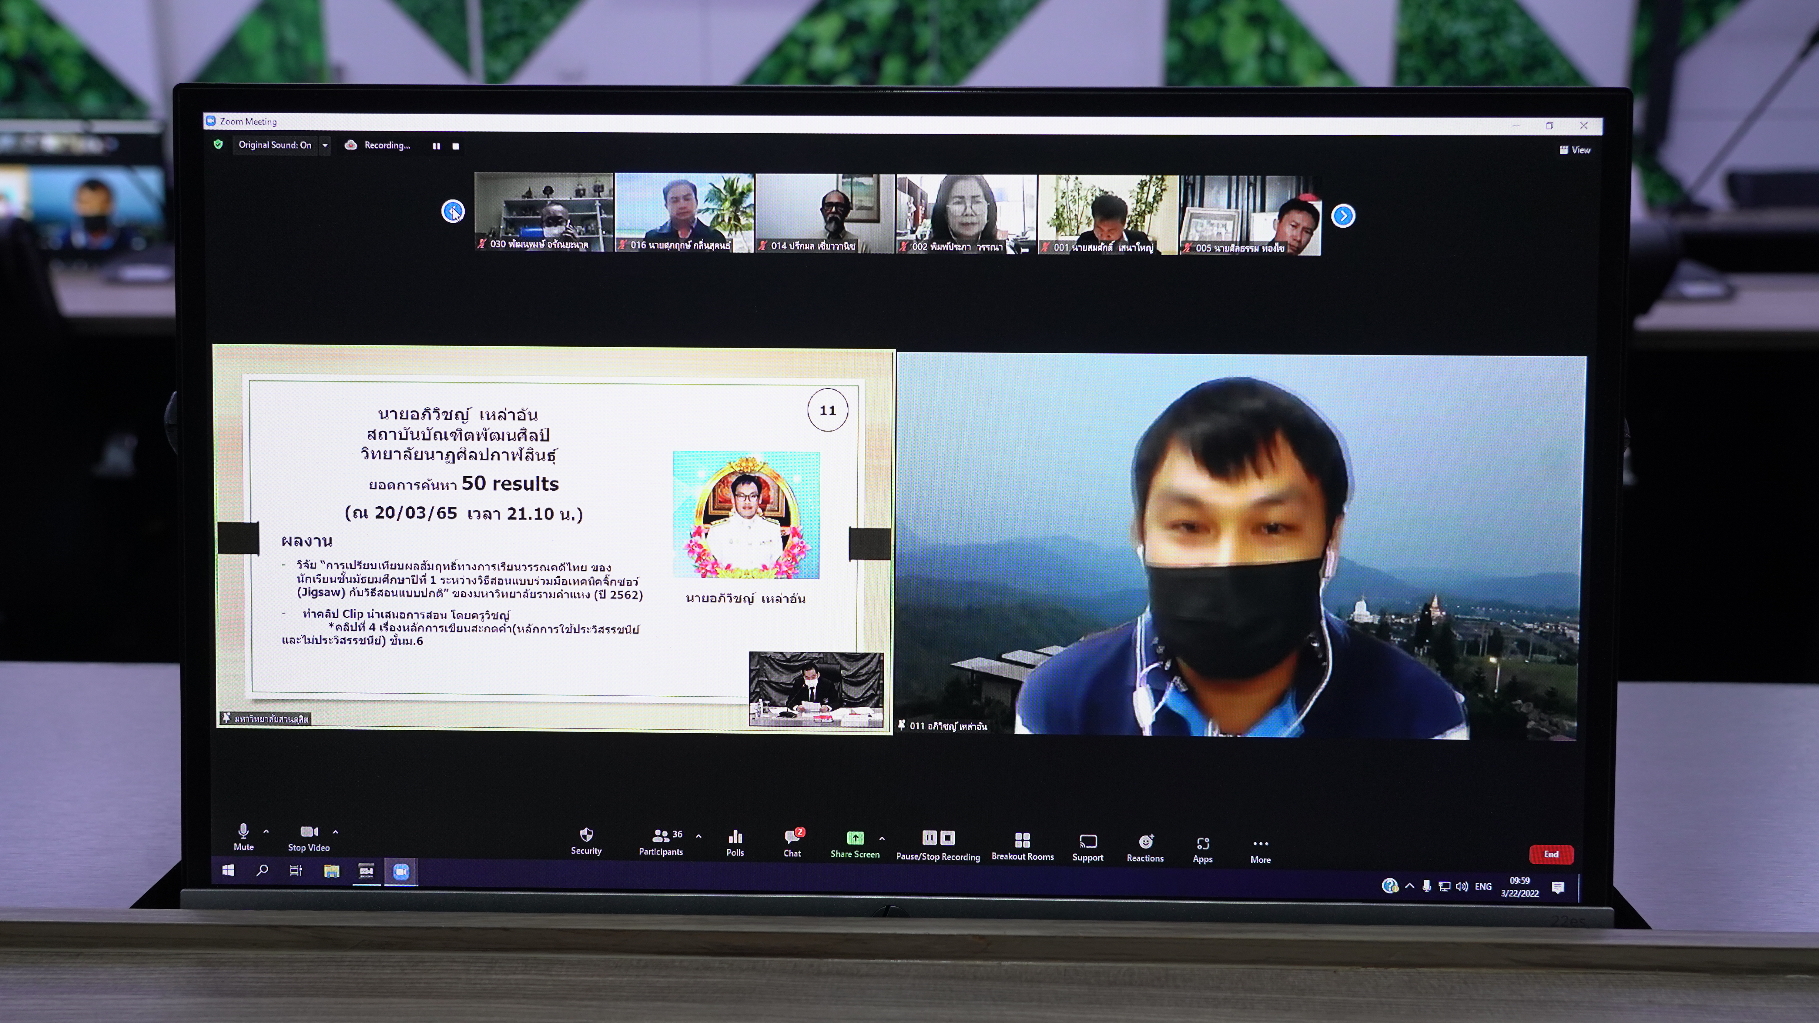Click the Support button
Image resolution: width=1819 pixels, height=1023 pixels.
[1087, 841]
